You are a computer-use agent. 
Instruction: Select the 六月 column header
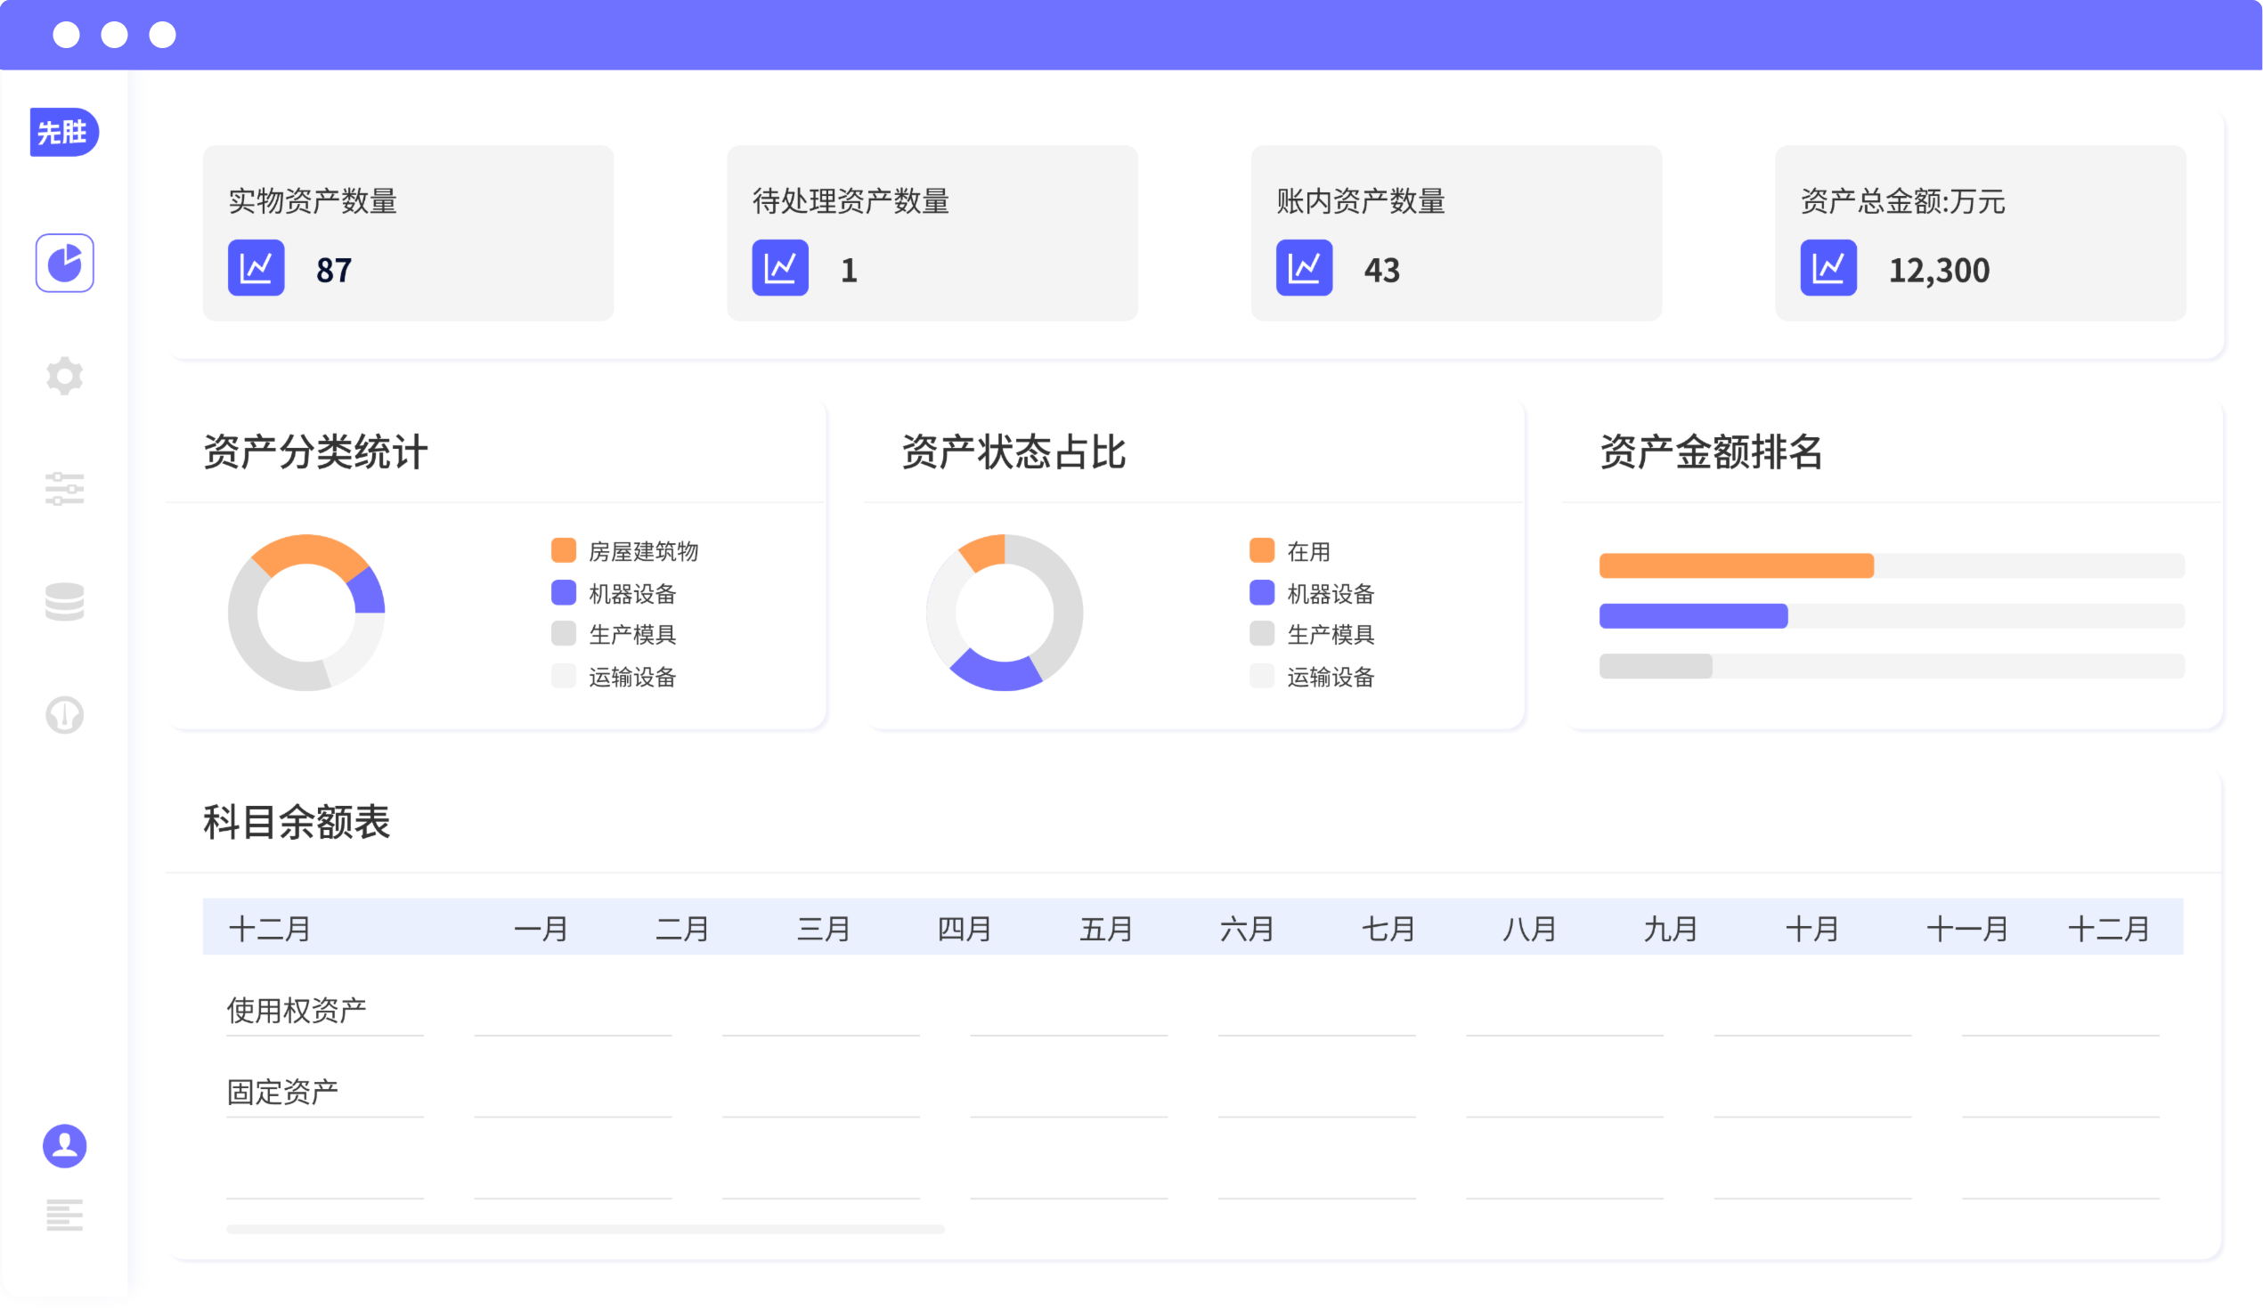(1246, 928)
